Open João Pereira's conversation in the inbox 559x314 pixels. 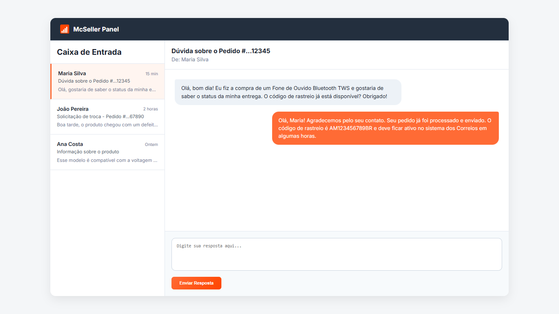[x=108, y=117]
